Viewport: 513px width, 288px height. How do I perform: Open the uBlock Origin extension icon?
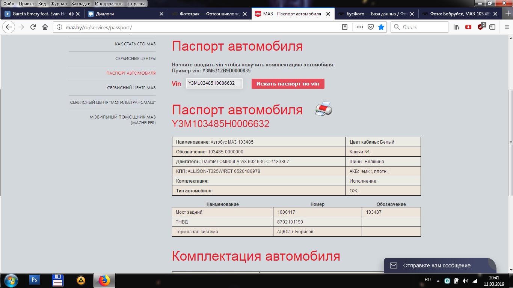[481, 27]
